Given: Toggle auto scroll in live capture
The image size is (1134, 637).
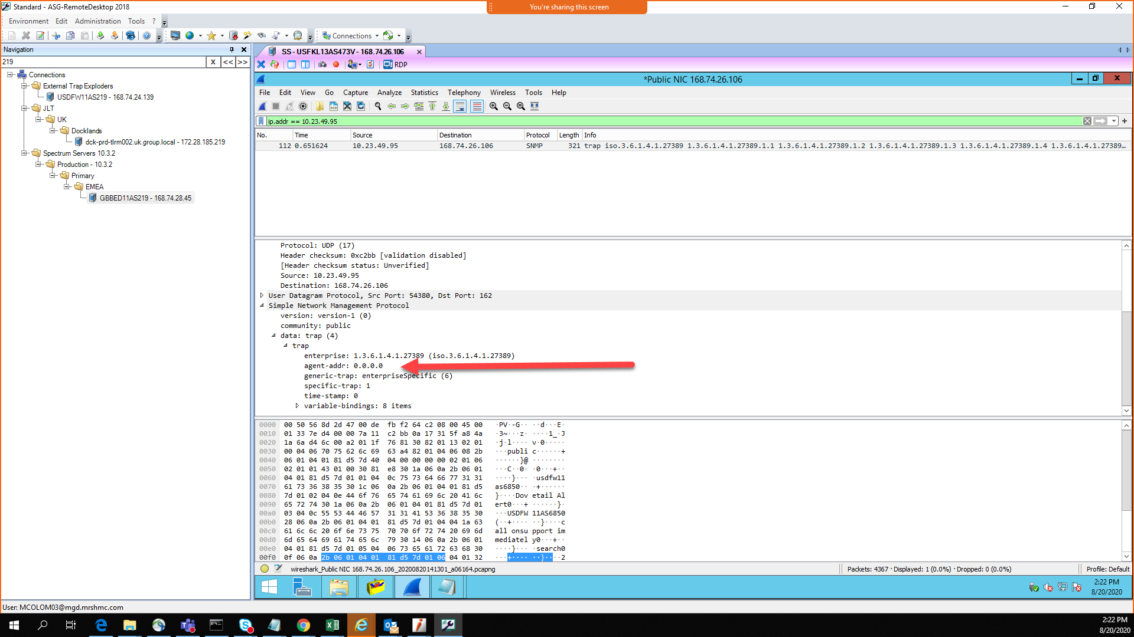Looking at the screenshot, I should pos(461,107).
